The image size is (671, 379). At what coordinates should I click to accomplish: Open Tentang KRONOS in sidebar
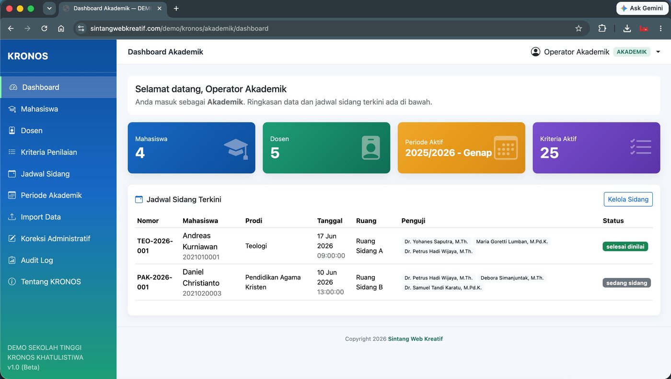pyautogui.click(x=58, y=282)
